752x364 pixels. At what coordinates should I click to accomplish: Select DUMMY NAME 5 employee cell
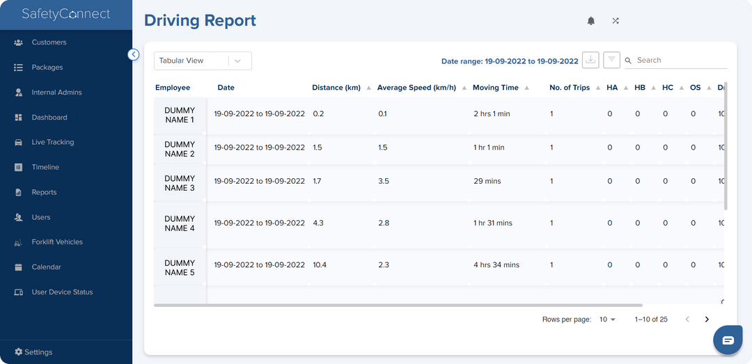[x=180, y=267]
